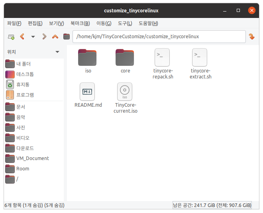Open the 편집(E) menu

coord(35,23)
